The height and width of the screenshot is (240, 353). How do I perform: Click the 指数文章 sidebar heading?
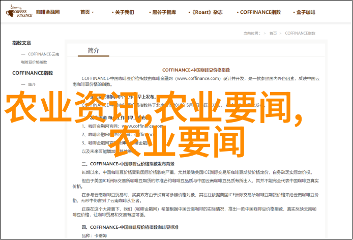click(x=21, y=43)
